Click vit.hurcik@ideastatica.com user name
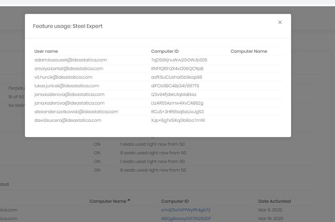This screenshot has height=222, width=335. (63, 77)
